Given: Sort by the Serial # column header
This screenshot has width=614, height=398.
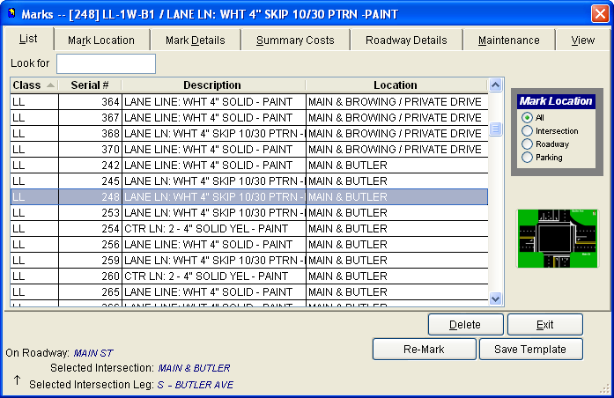Looking at the screenshot, I should pos(90,85).
